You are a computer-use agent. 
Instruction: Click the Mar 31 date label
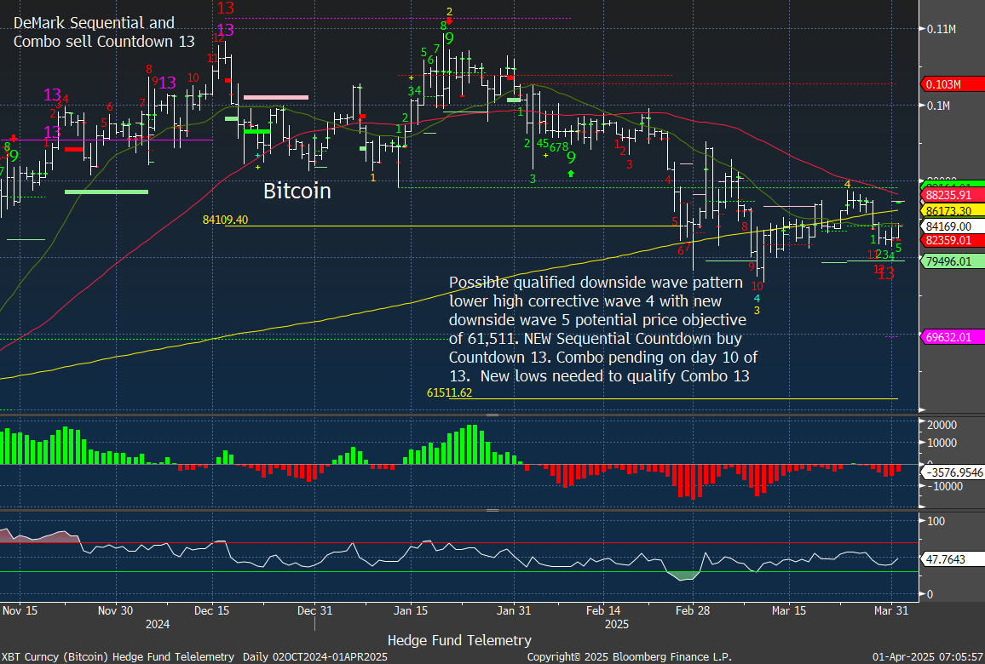point(892,610)
